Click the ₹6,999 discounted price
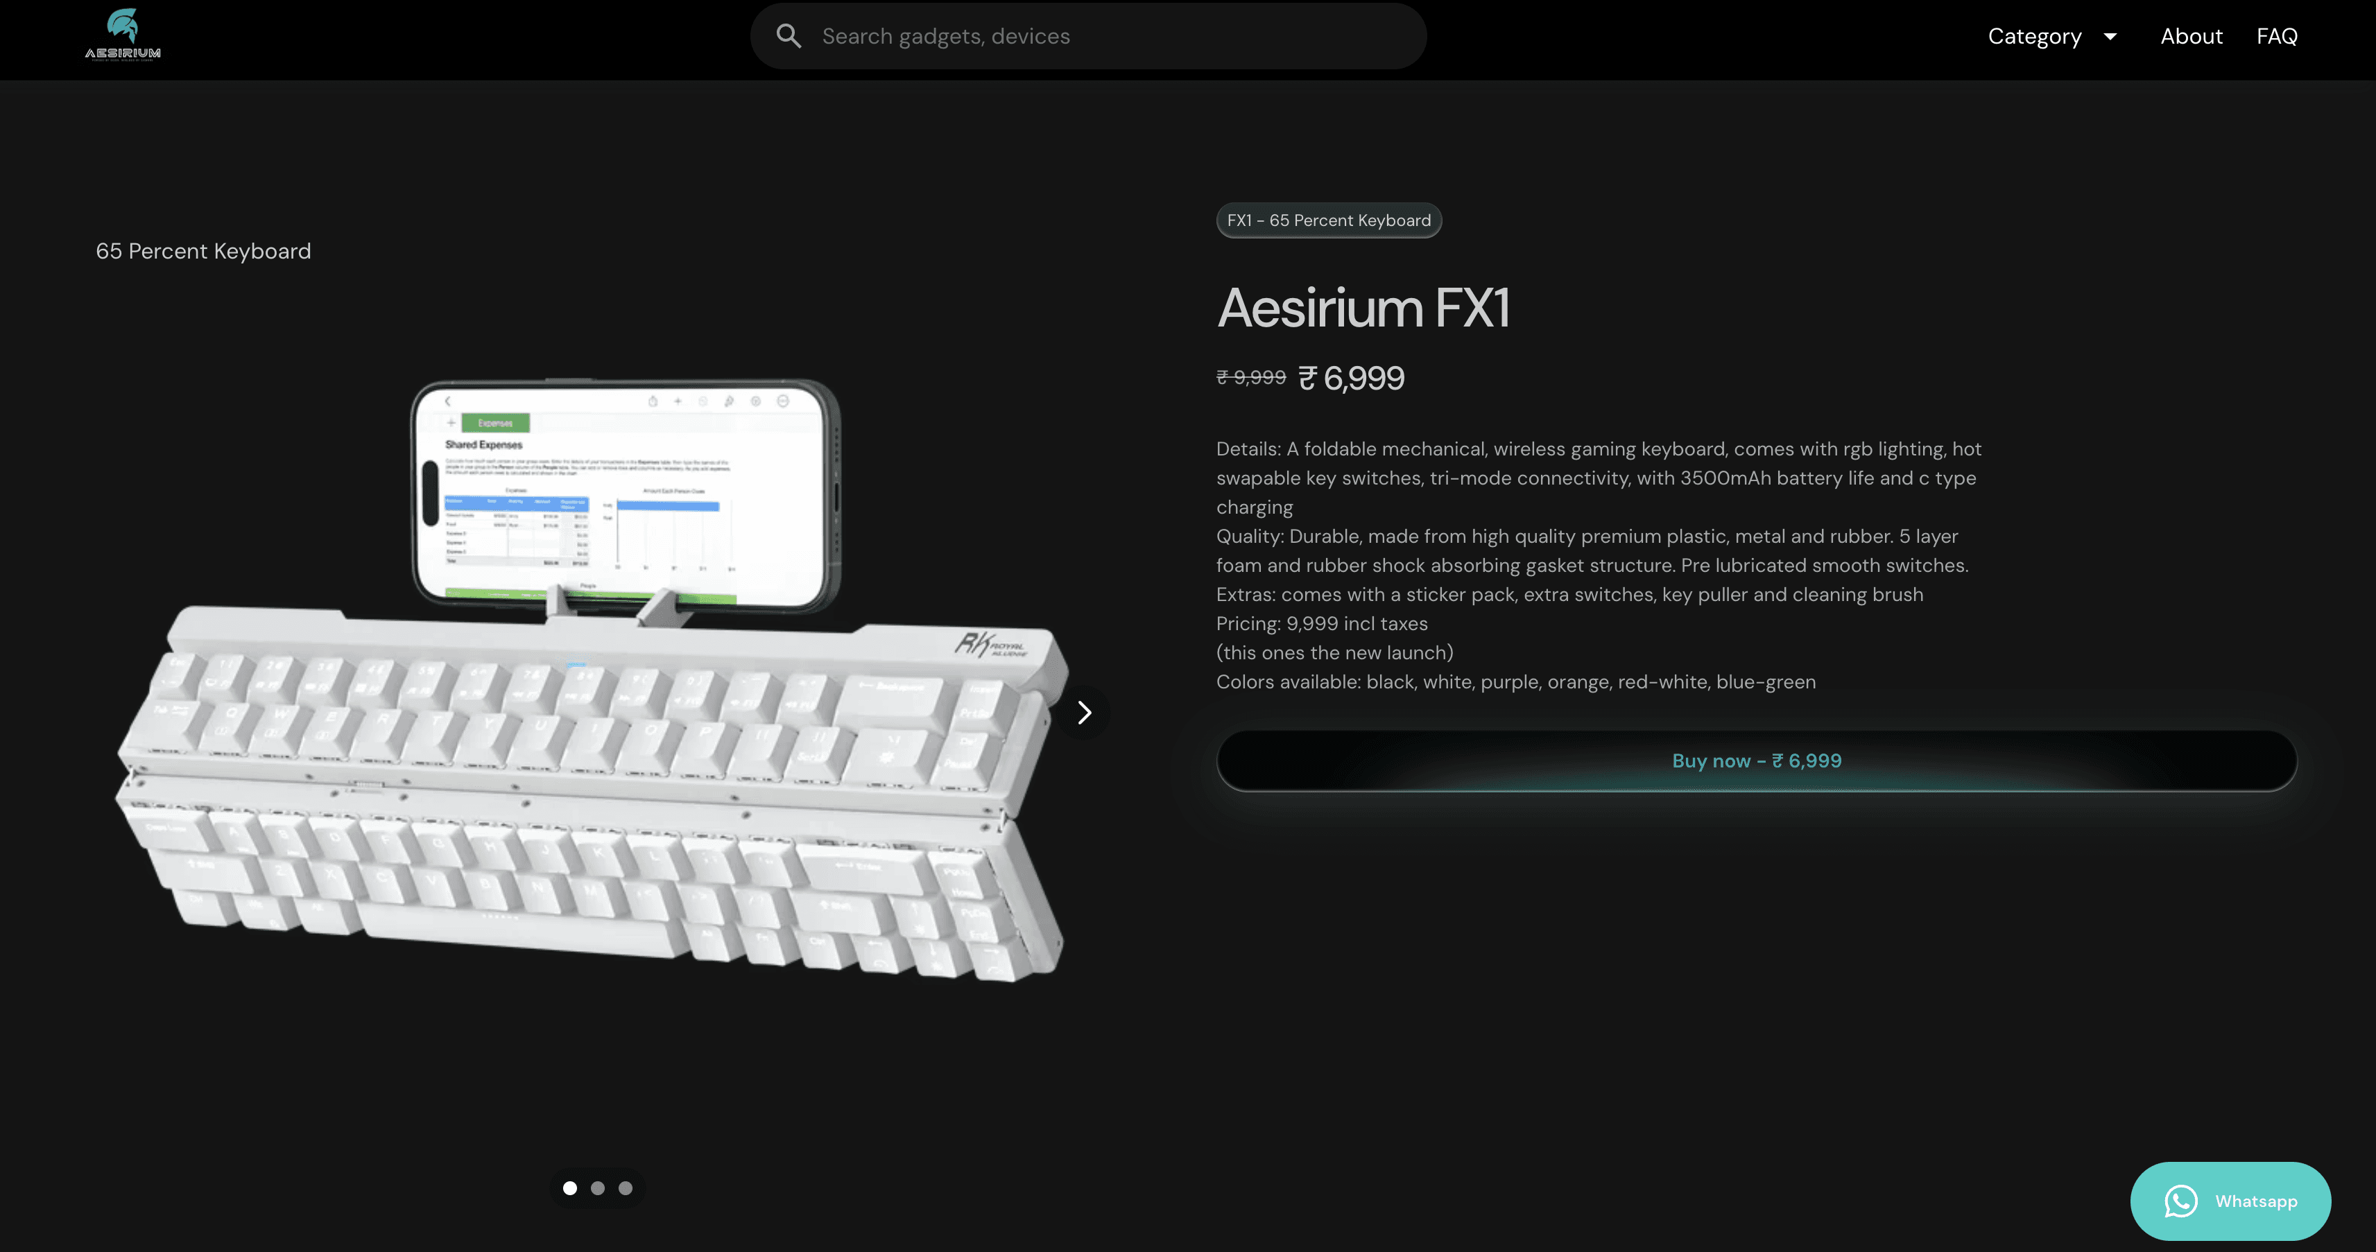Viewport: 2376px width, 1252px height. (x=1351, y=378)
